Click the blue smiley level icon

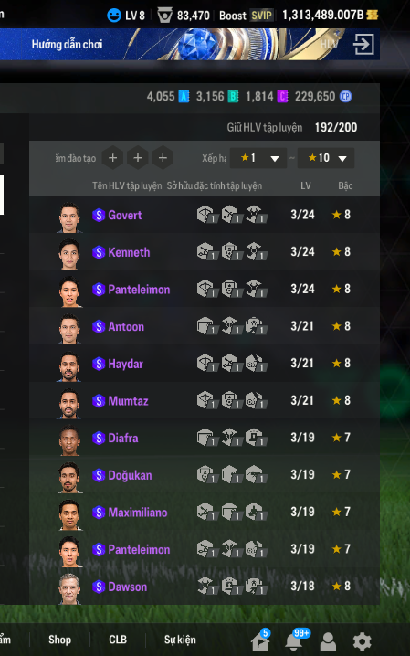click(x=113, y=16)
